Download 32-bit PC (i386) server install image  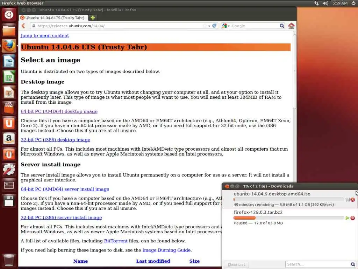tap(61, 218)
